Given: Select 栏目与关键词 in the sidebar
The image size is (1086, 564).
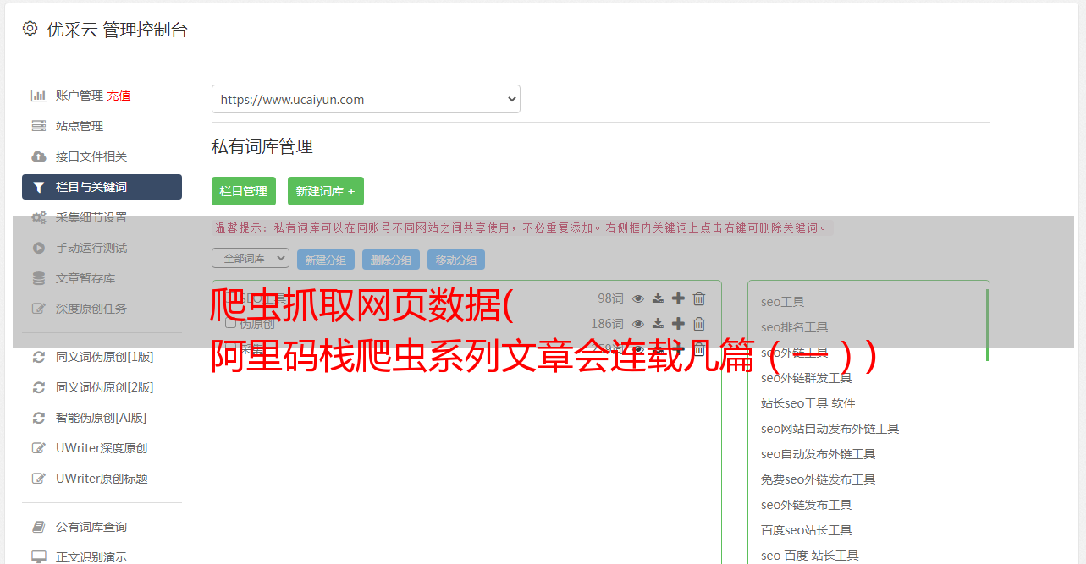Looking at the screenshot, I should [x=102, y=187].
